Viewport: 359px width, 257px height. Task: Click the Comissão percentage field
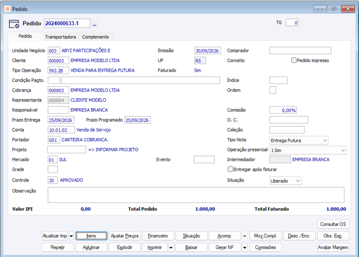tap(283, 110)
